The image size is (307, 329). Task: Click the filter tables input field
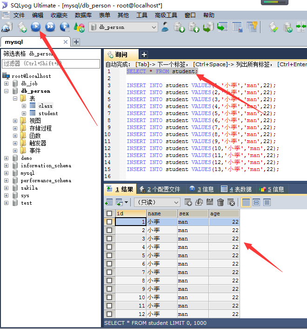(51, 63)
